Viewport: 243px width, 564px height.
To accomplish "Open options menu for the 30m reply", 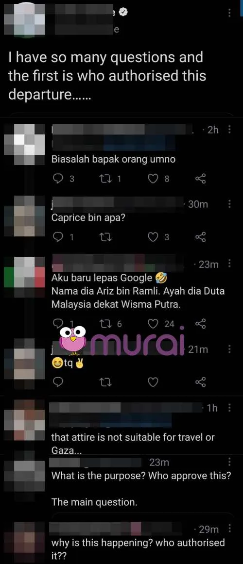I will [230, 204].
